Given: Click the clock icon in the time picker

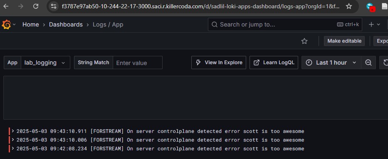Looking at the screenshot, I should pyautogui.click(x=309, y=63).
